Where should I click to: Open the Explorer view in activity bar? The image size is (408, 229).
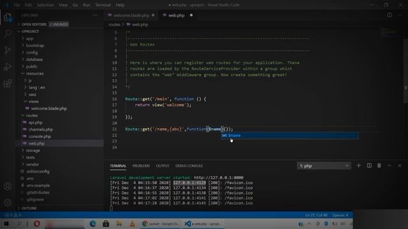(x=8, y=17)
